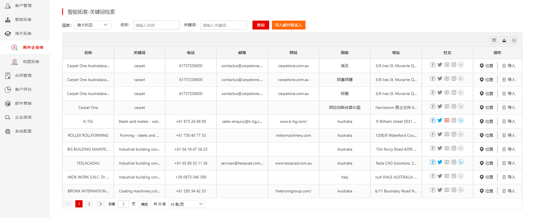This screenshot has height=218, width=535.
Task: Click 企业微信 sidebar chat icon
Action: (8, 117)
